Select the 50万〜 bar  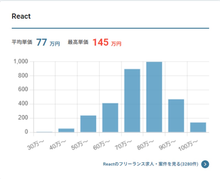(x=88, y=124)
